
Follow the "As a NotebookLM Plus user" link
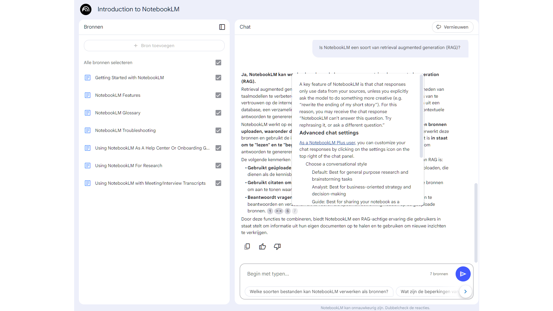coord(327,143)
